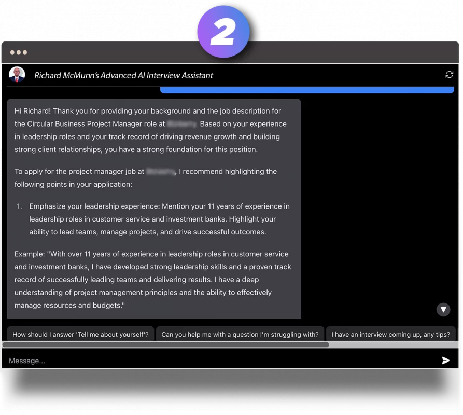Click the blue user message bubble

307,90
